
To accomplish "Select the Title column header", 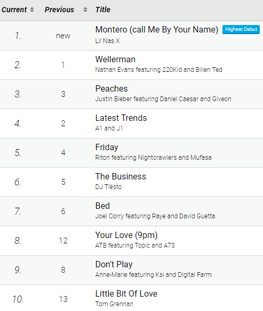I will 103,10.
